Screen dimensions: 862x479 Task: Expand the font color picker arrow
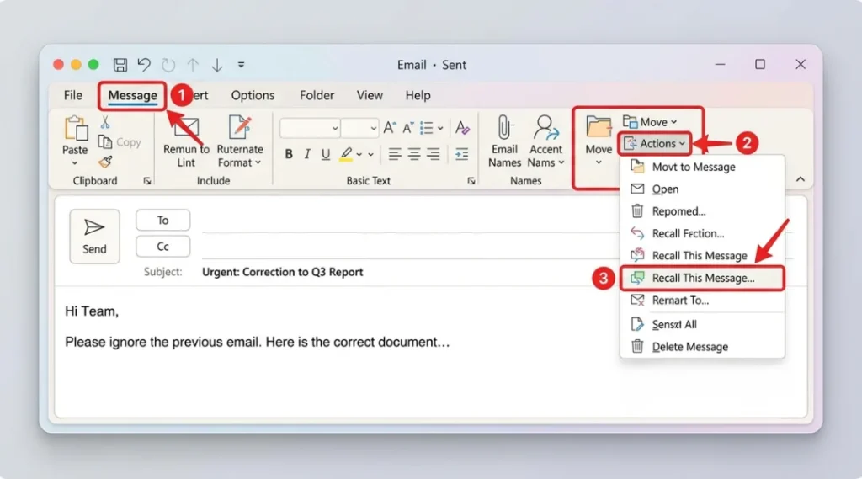pos(370,155)
